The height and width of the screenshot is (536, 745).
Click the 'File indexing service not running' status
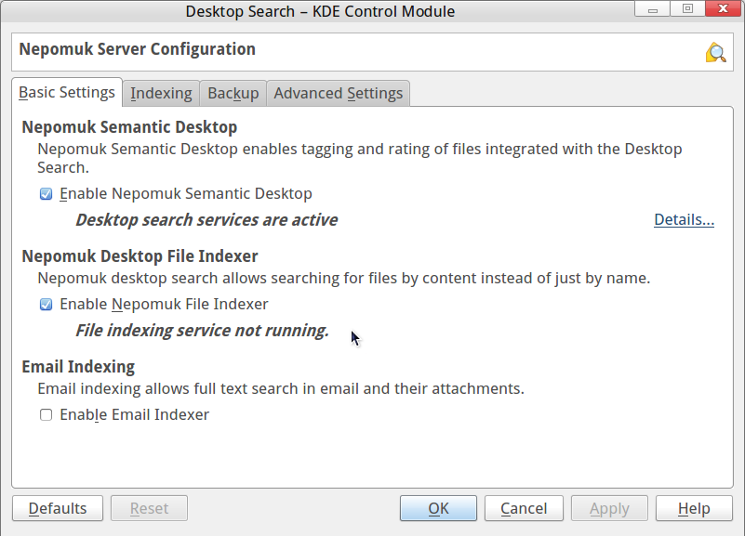tap(202, 331)
